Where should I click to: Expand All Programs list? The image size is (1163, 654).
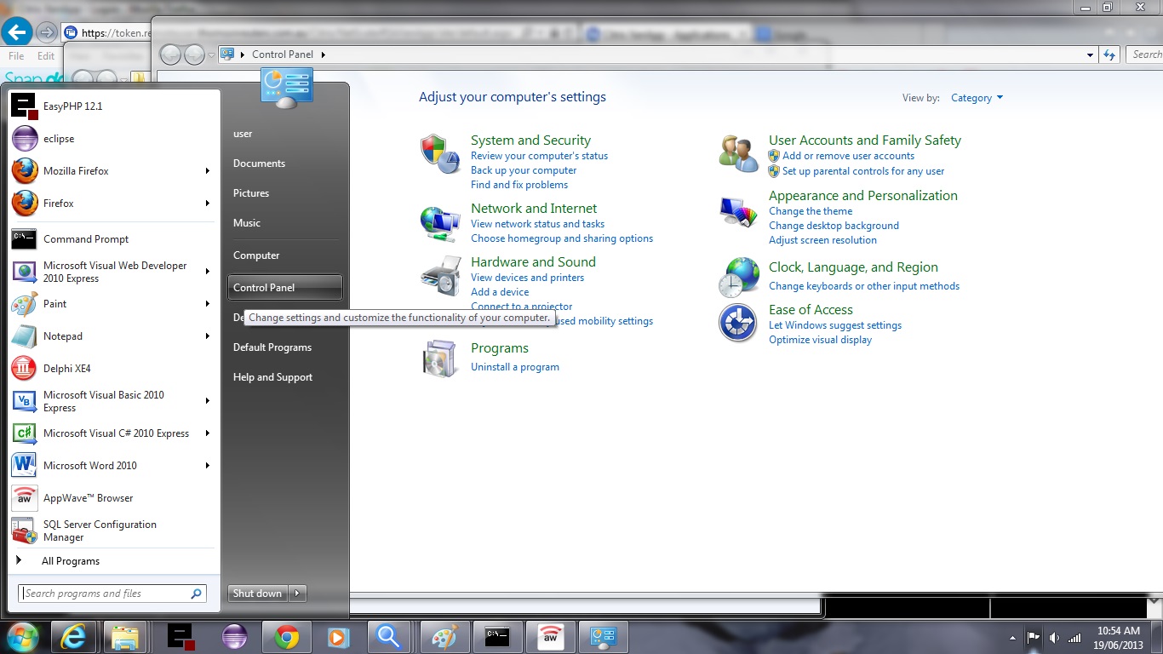(x=114, y=561)
